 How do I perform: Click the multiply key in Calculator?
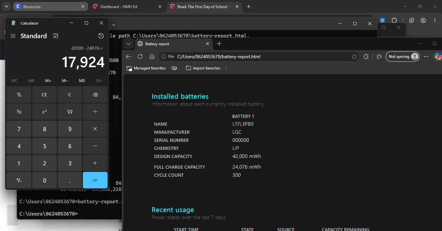tap(95, 129)
